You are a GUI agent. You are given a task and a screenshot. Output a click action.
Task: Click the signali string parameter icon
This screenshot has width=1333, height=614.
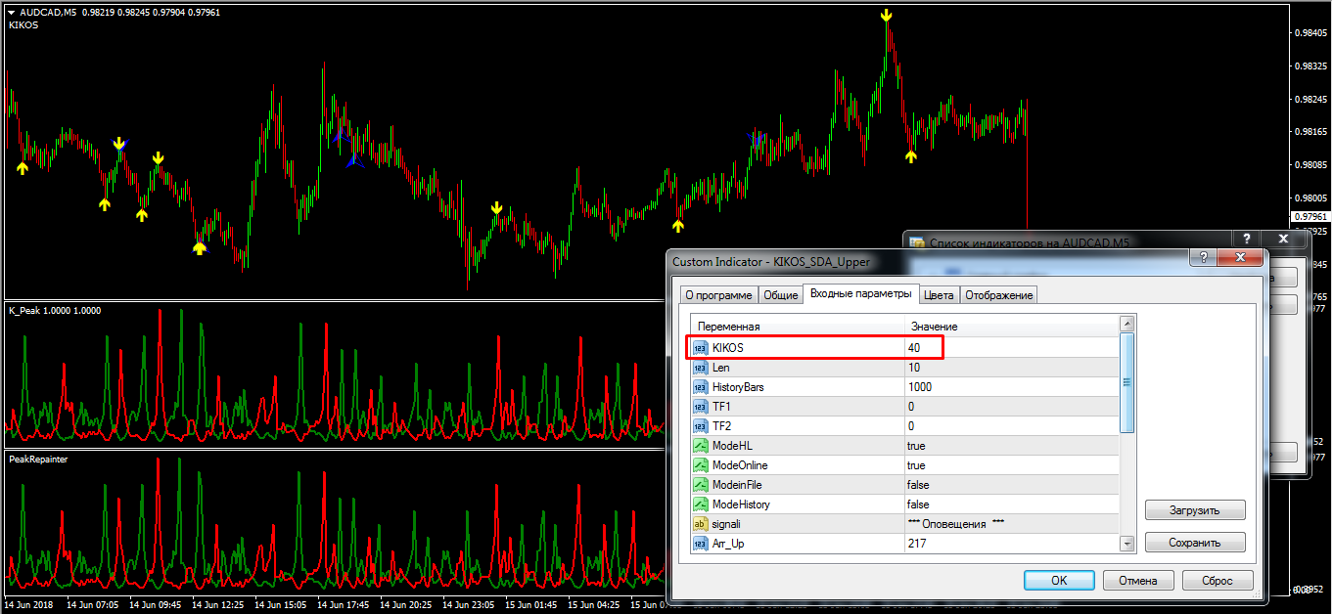pos(700,524)
